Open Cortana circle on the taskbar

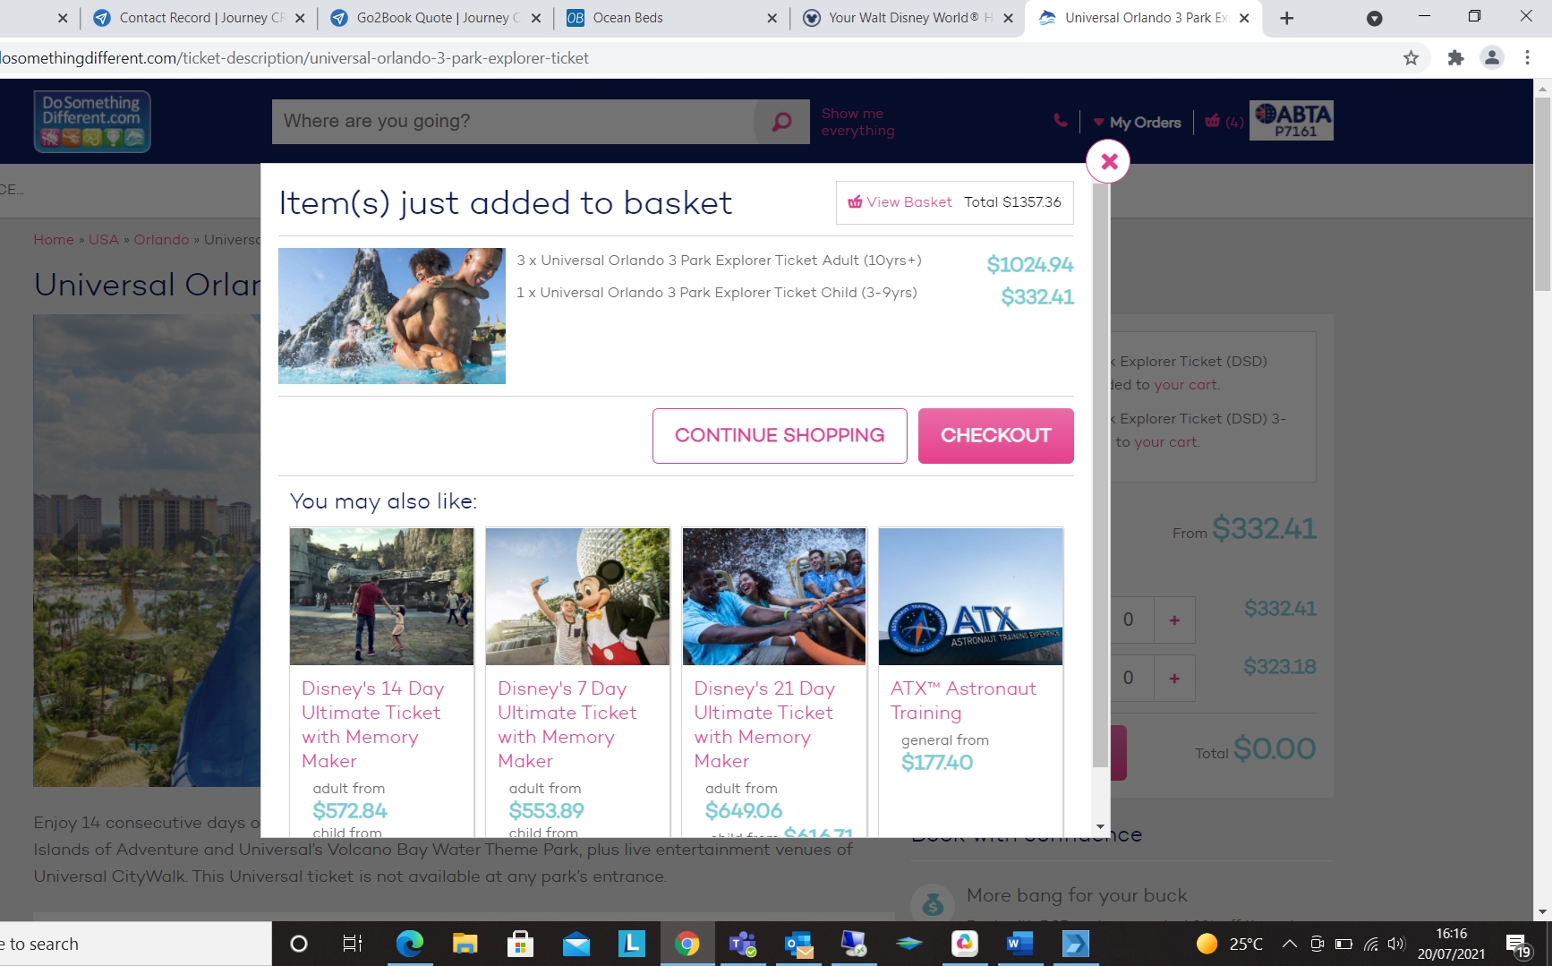click(x=299, y=944)
